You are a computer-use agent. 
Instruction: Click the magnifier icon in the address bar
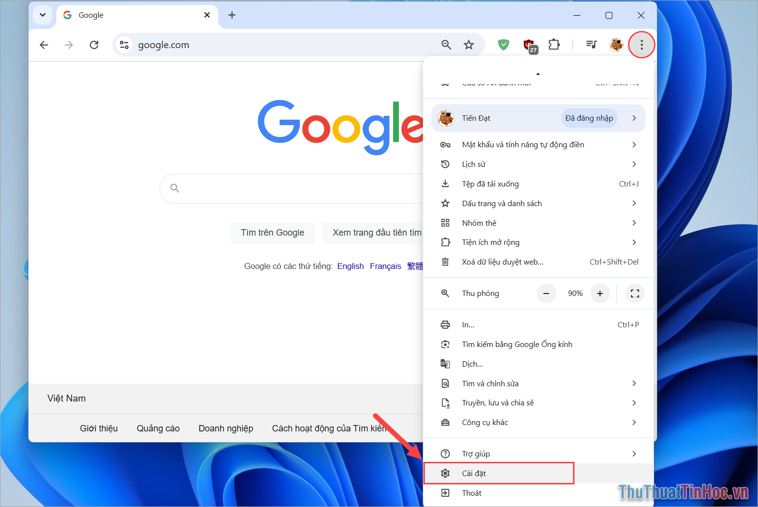point(446,45)
